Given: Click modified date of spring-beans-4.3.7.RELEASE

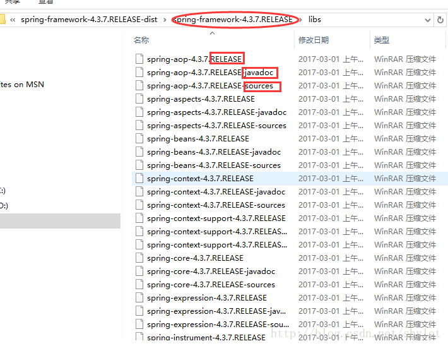Looking at the screenshot, I should point(331,139).
